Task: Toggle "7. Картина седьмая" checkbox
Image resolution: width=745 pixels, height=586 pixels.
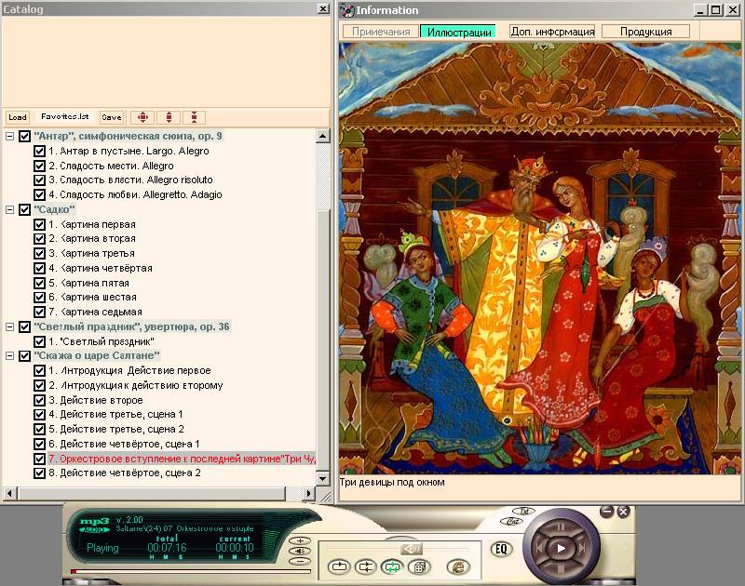Action: [39, 313]
